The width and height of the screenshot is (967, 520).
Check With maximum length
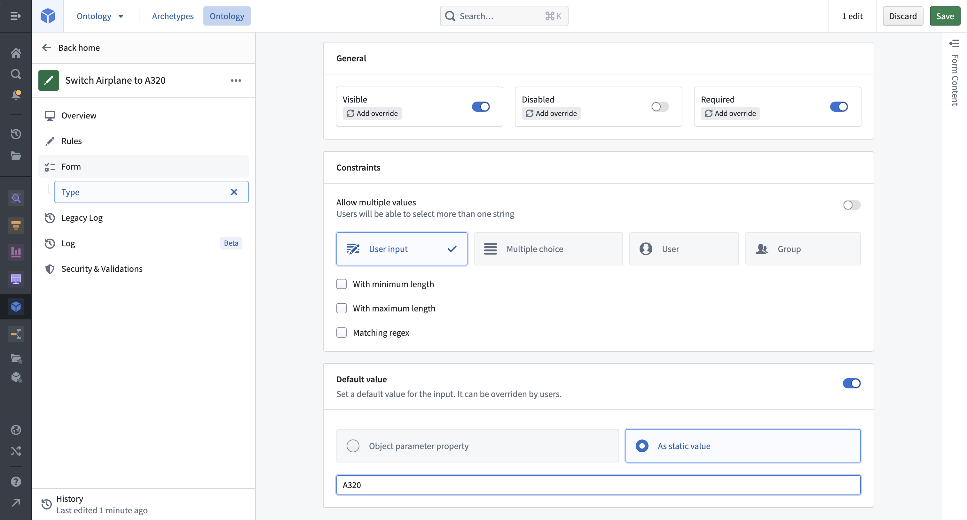pos(341,308)
